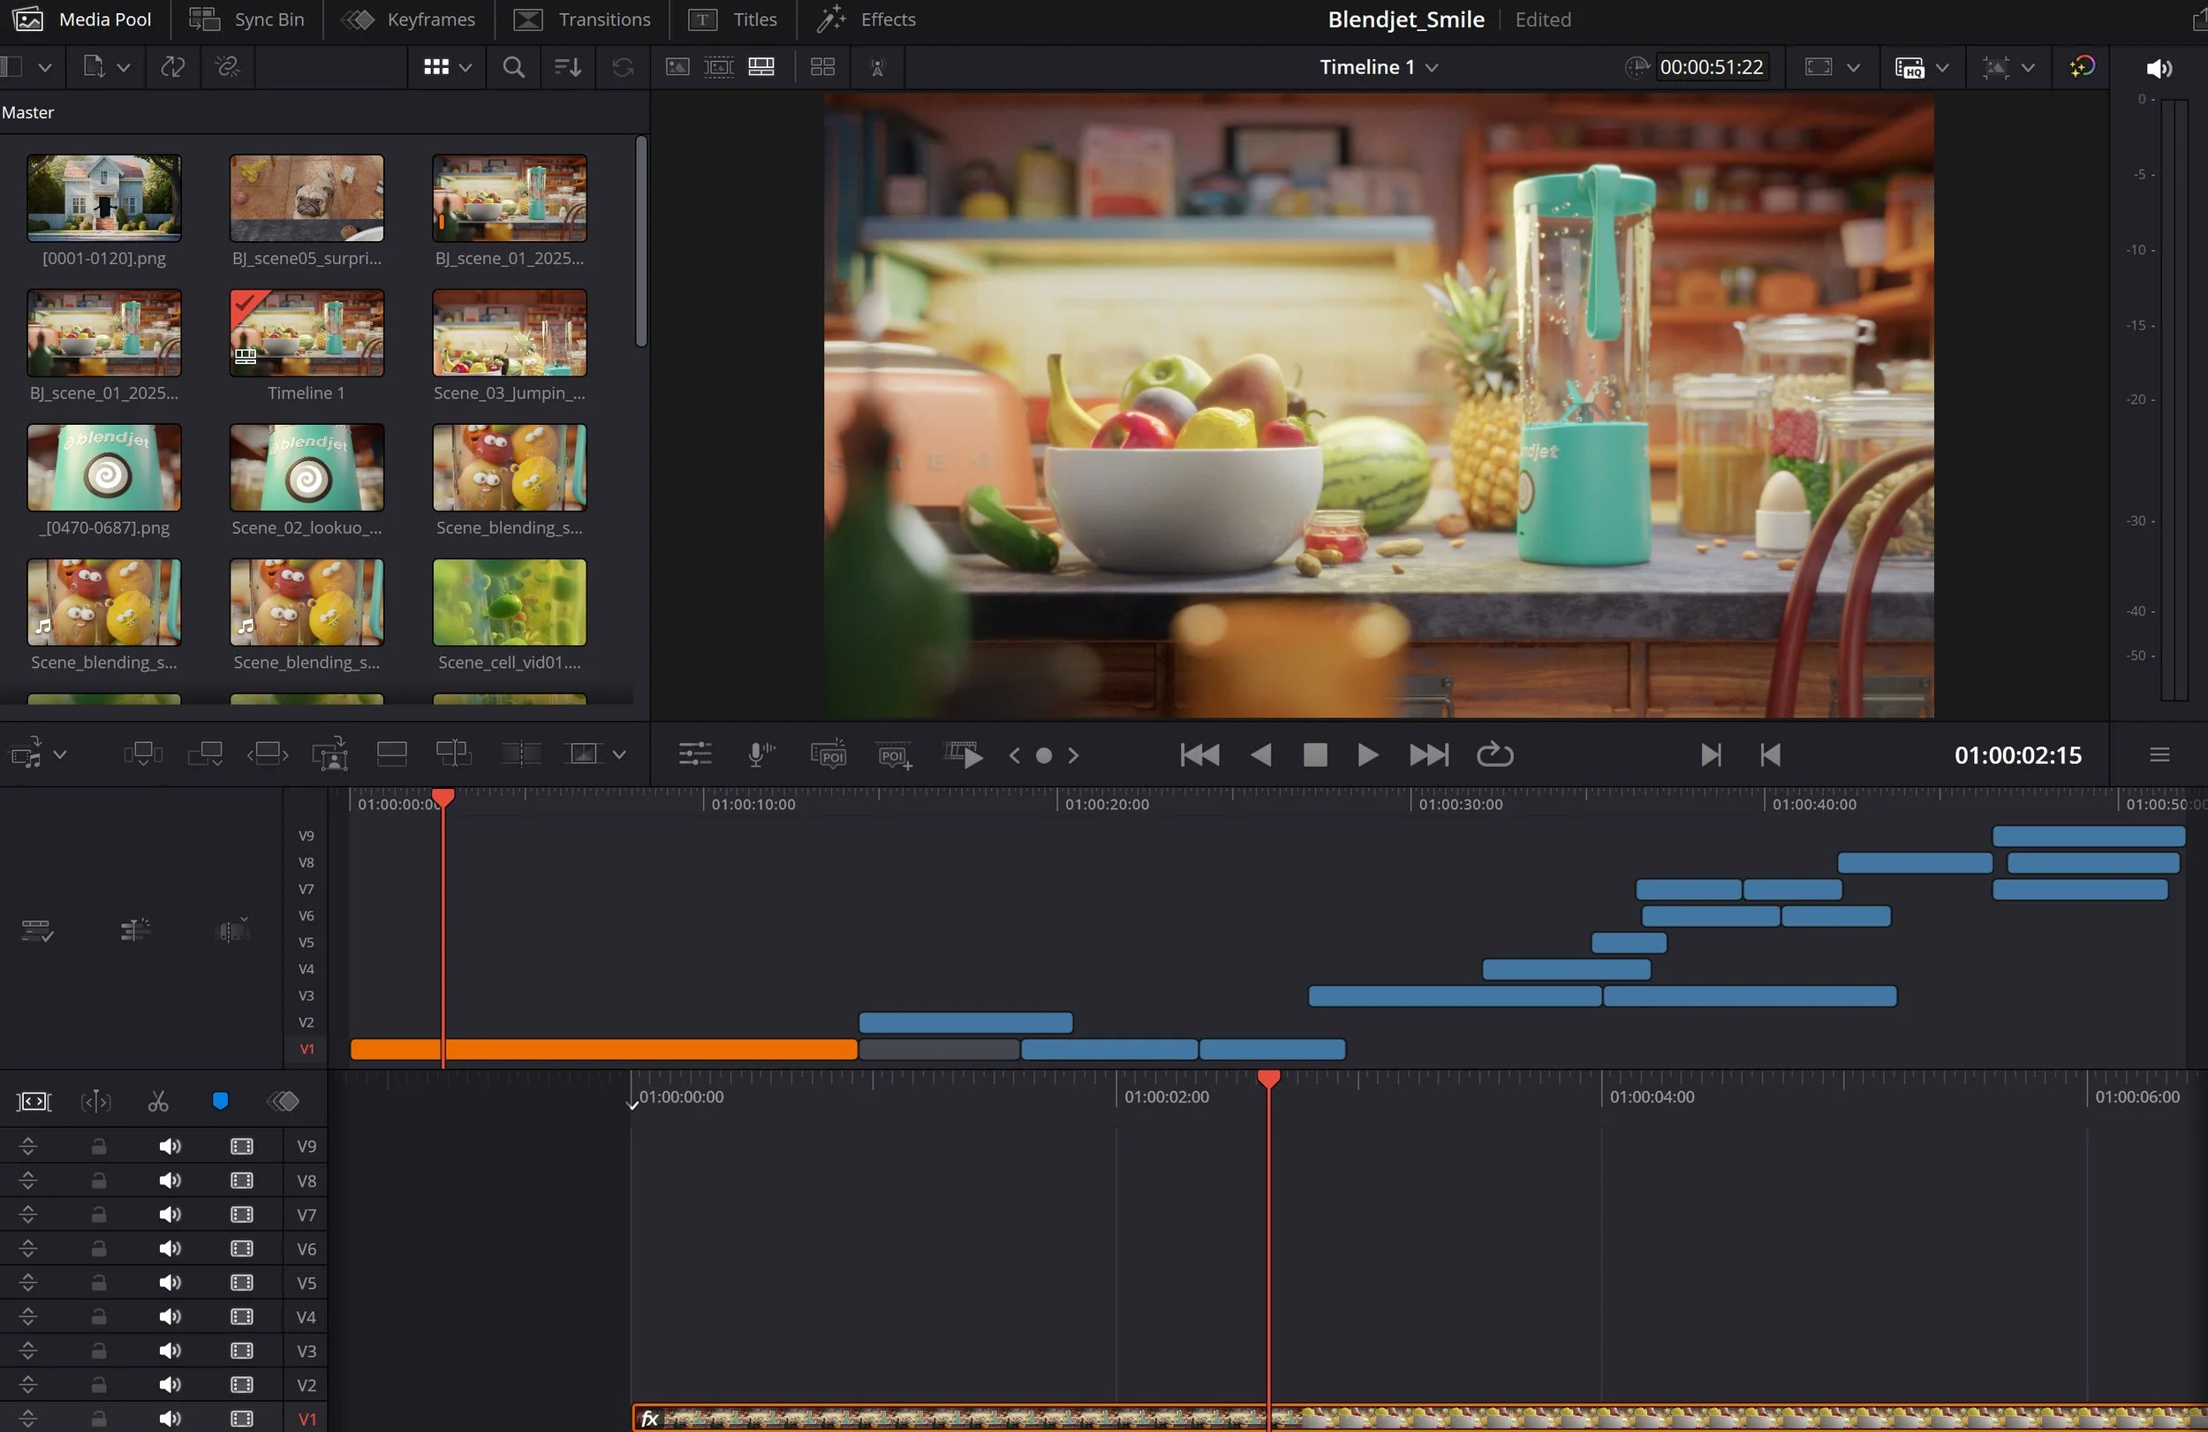Viewport: 2208px width, 1432px height.
Task: Select the Scene_cell_vid01 thumbnail
Action: [510, 602]
